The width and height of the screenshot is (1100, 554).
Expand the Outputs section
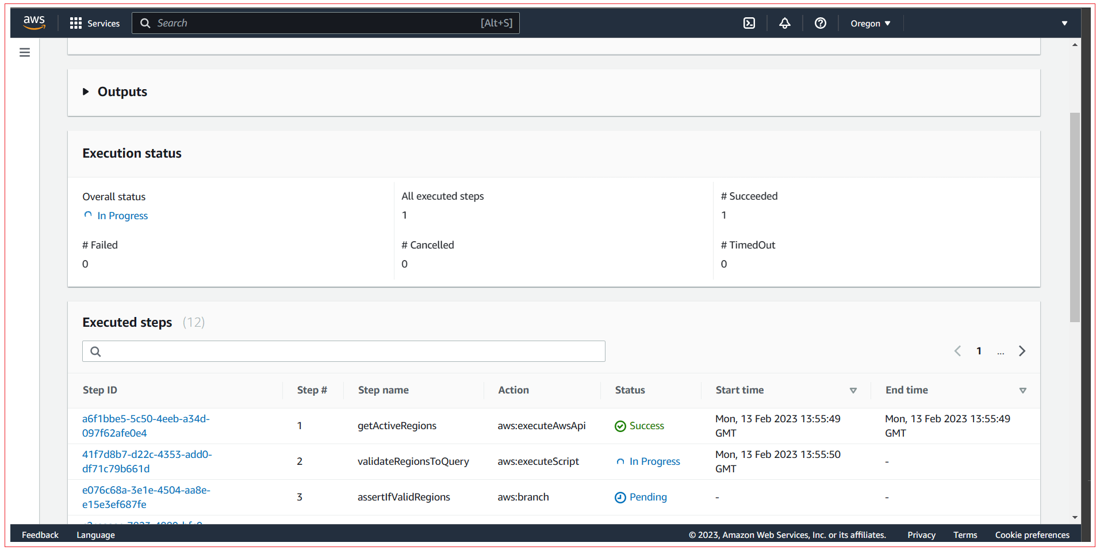[85, 91]
